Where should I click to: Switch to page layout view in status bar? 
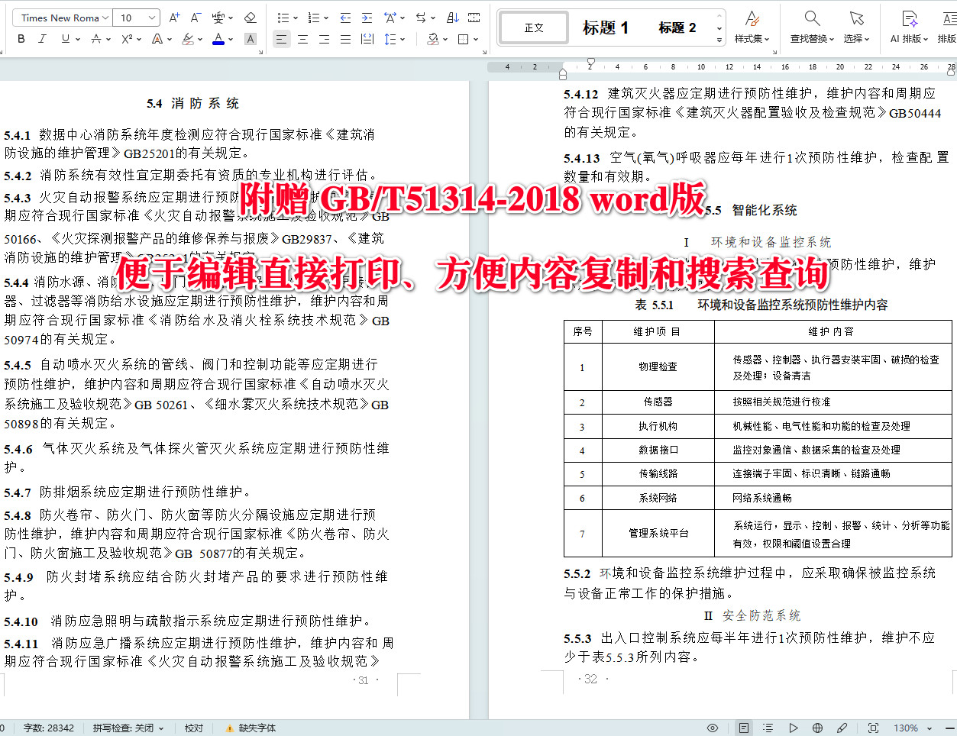coord(743,728)
